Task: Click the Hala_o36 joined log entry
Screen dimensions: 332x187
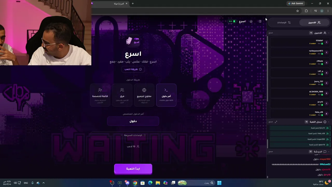Action: (x=300, y=133)
